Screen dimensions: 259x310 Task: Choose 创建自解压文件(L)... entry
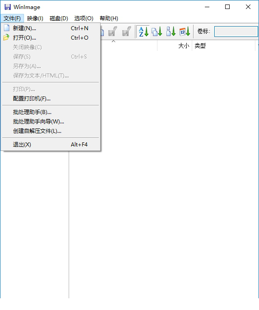[51, 131]
